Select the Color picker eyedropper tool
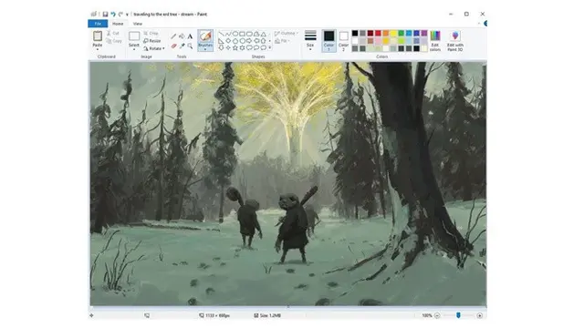This screenshot has width=584, height=328. 182,46
